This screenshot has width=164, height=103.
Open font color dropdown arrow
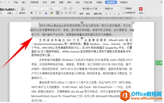48,13
